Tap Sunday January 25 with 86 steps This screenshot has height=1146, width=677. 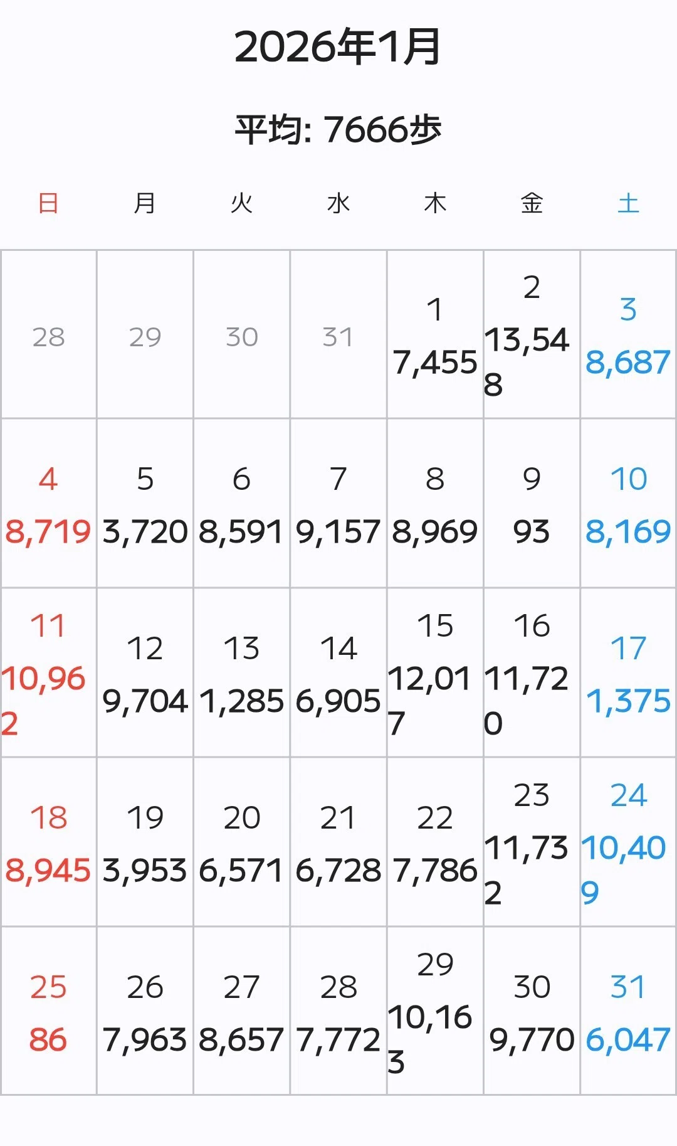point(48,1011)
